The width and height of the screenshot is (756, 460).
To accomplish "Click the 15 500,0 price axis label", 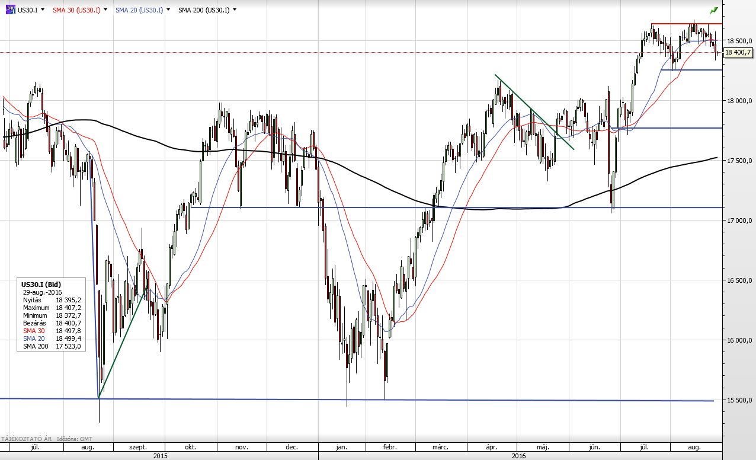I will click(x=739, y=400).
